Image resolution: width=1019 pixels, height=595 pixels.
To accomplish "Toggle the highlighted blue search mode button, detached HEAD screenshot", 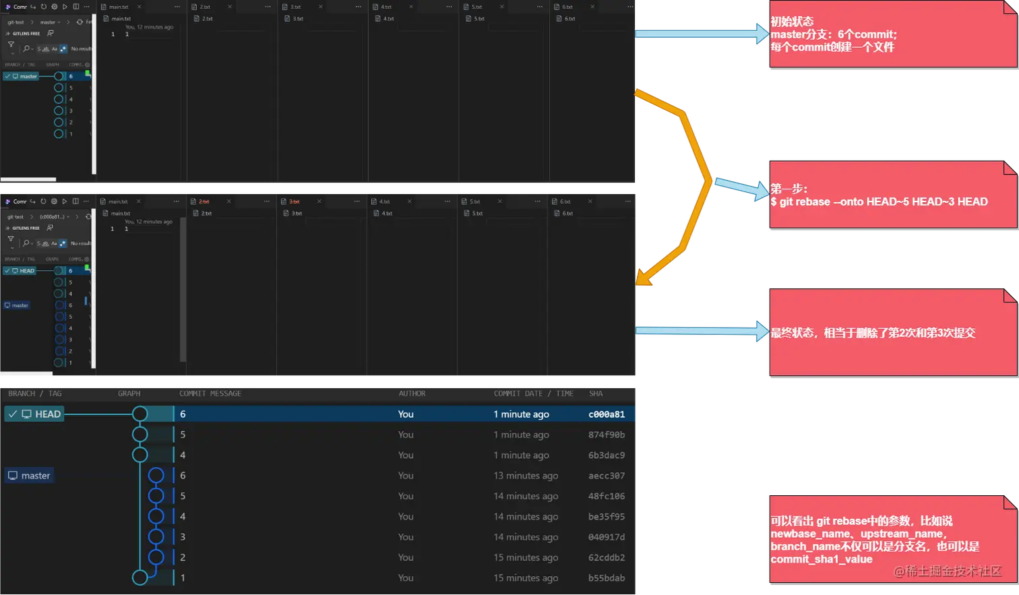I will (63, 243).
